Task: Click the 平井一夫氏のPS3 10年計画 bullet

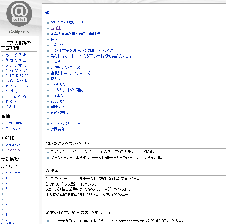Action: (117, 221)
